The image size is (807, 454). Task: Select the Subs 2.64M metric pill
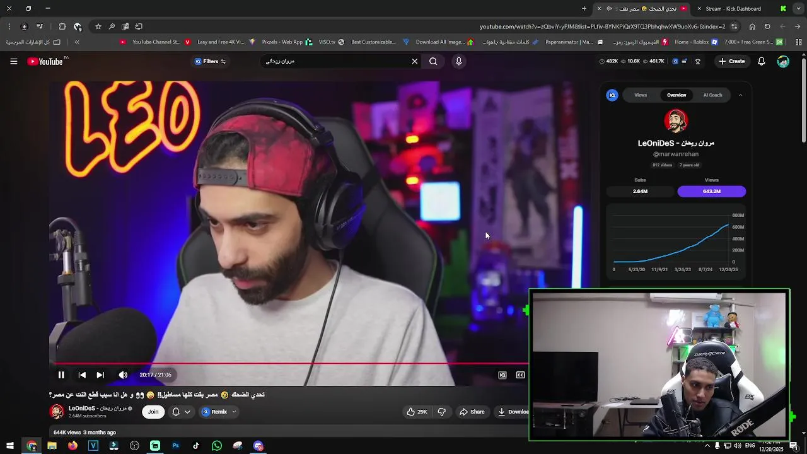[640, 191]
